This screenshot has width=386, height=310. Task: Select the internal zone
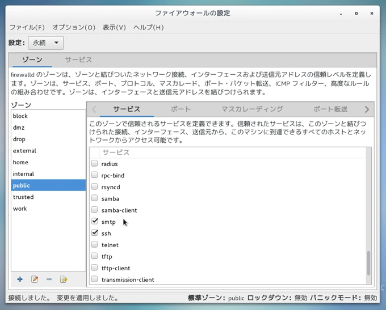coord(48,173)
